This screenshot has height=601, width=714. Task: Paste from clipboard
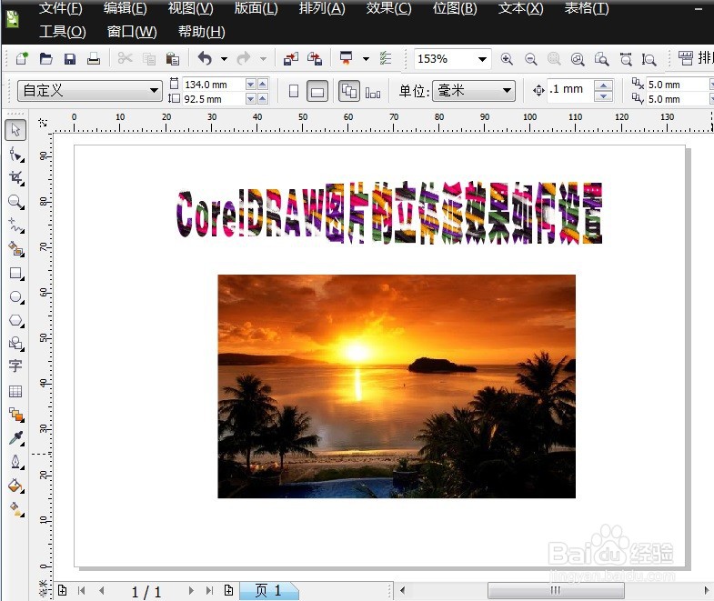click(173, 59)
